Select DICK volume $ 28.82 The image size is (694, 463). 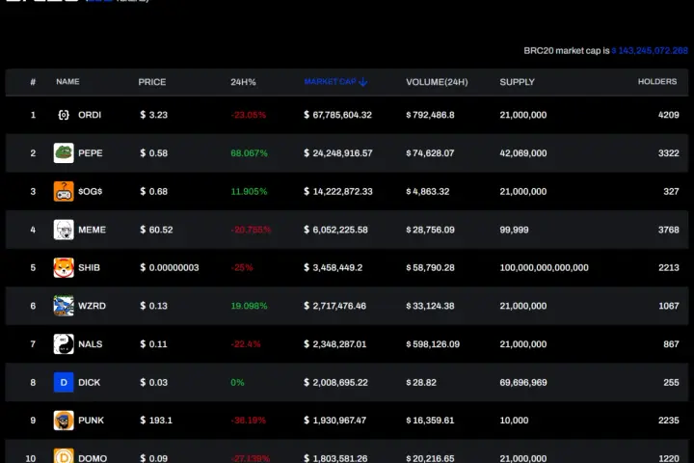(x=421, y=382)
